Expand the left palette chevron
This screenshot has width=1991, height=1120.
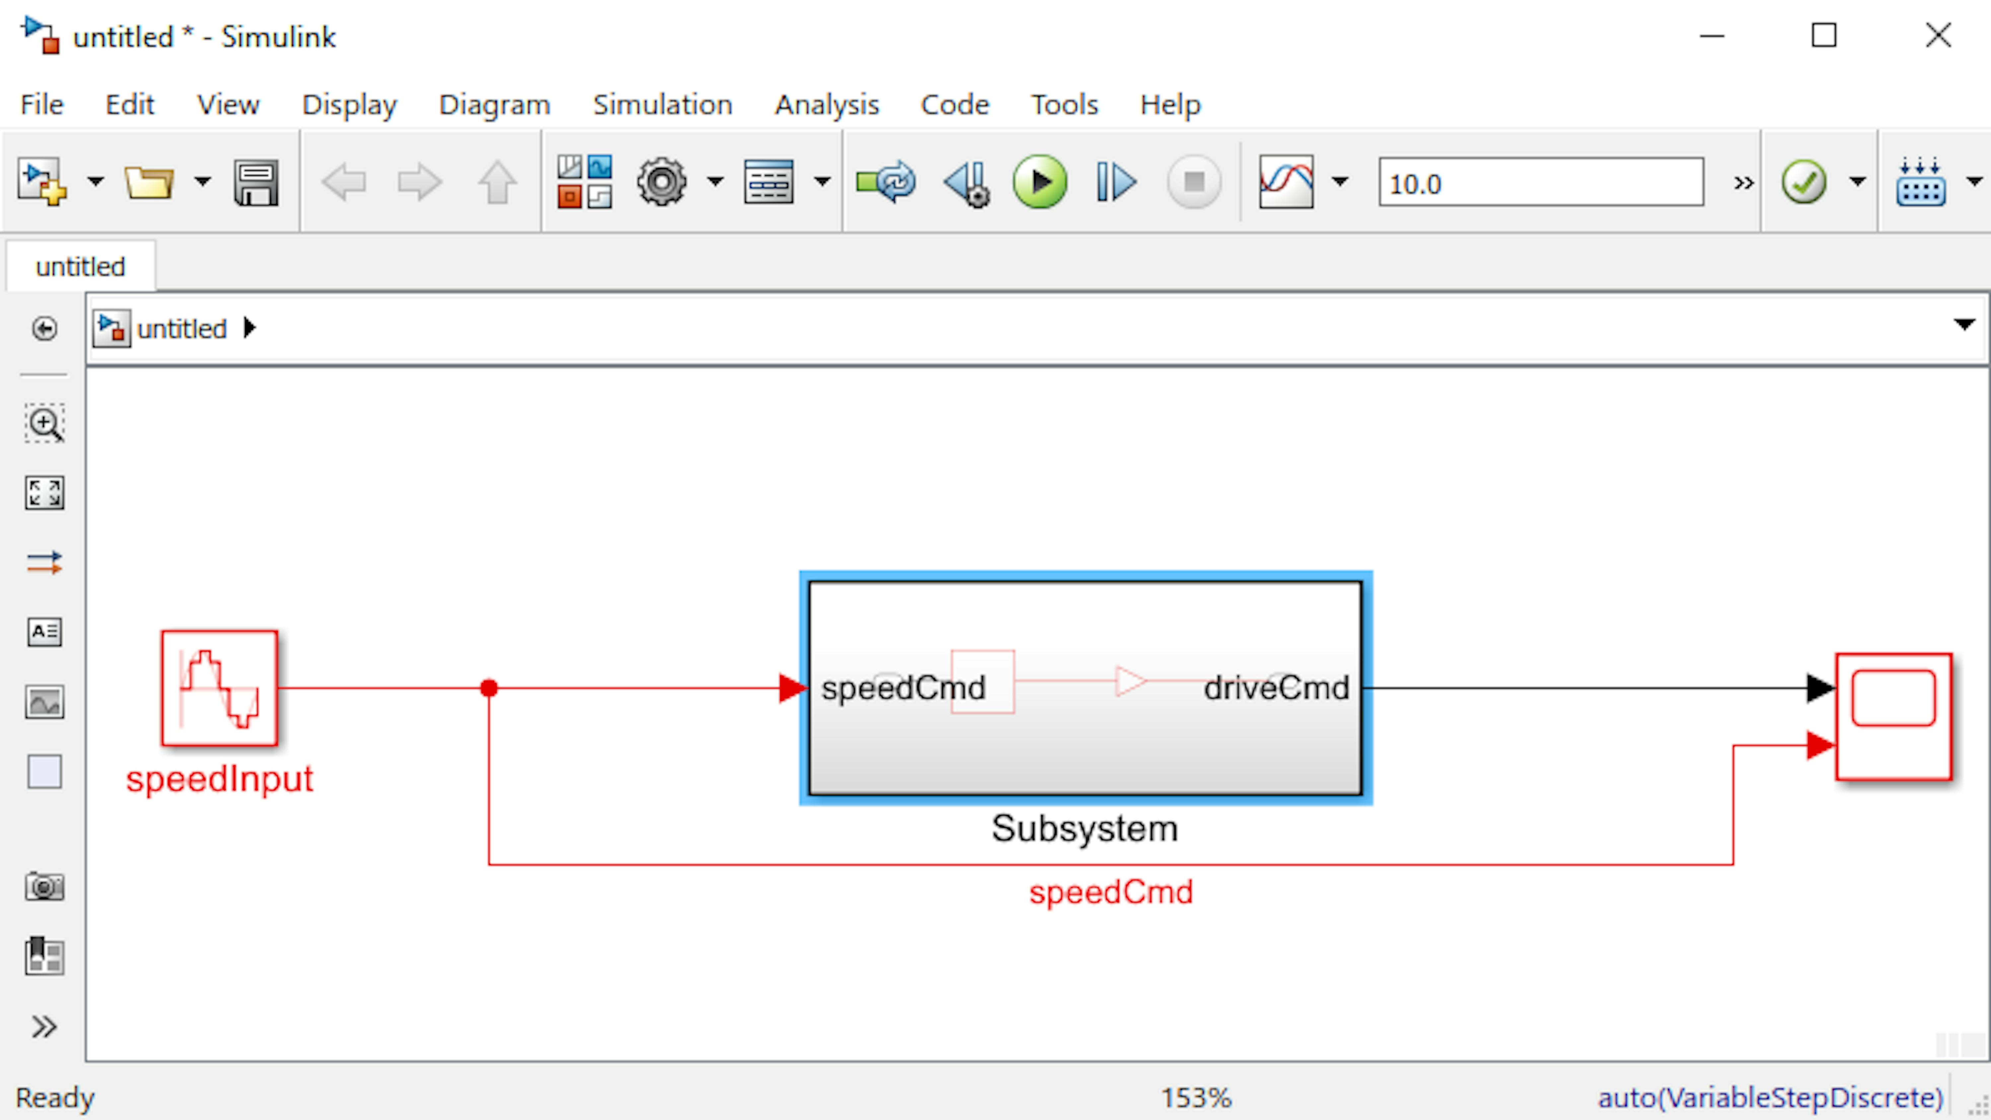(x=44, y=1026)
